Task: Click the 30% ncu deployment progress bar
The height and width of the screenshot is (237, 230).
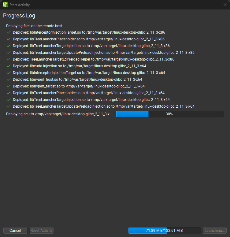Action: pos(170,114)
